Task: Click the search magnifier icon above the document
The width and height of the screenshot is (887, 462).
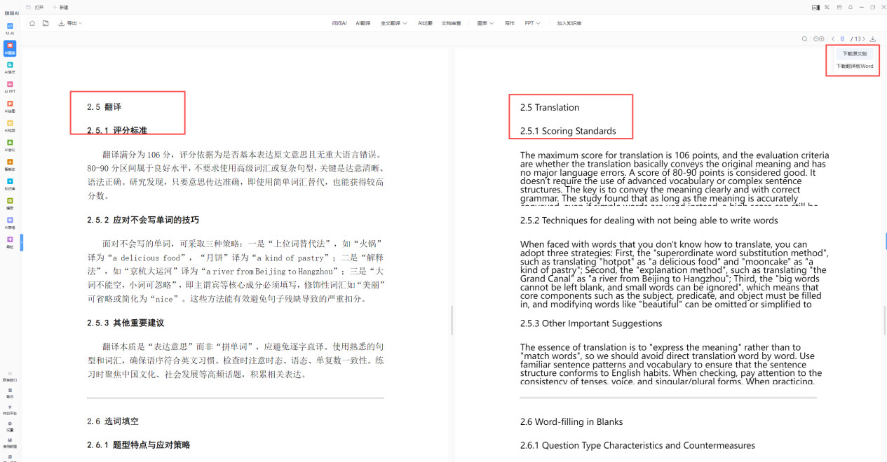Action: tap(804, 39)
